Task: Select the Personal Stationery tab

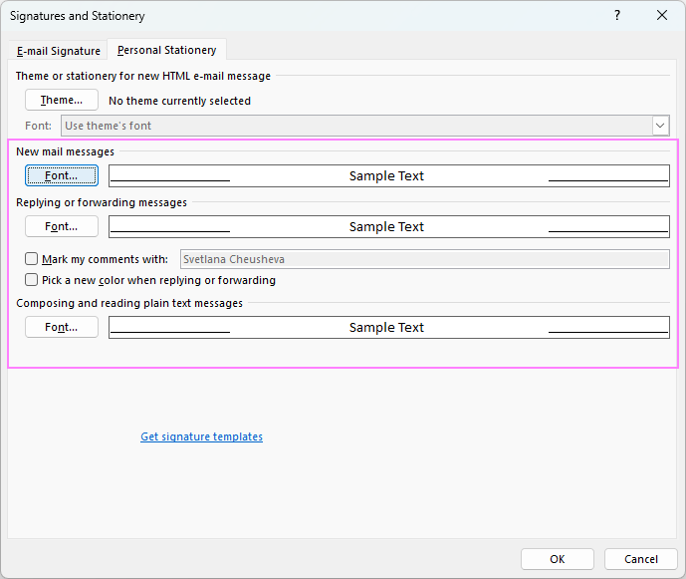Action: pos(166,50)
